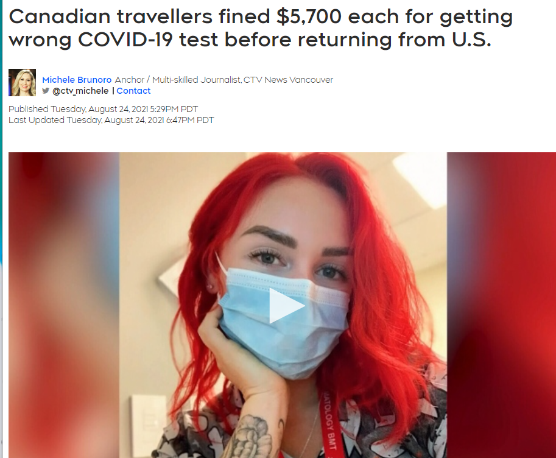The image size is (556, 458).
Task: Click the wall light switch in the video frame
Action: pyautogui.click(x=149, y=422)
